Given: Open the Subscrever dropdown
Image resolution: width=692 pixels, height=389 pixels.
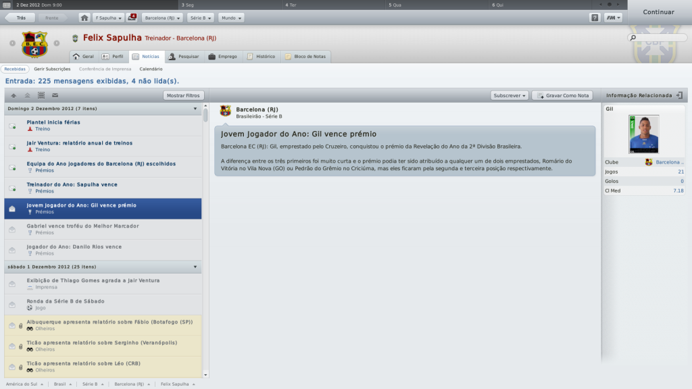Looking at the screenshot, I should click(510, 95).
